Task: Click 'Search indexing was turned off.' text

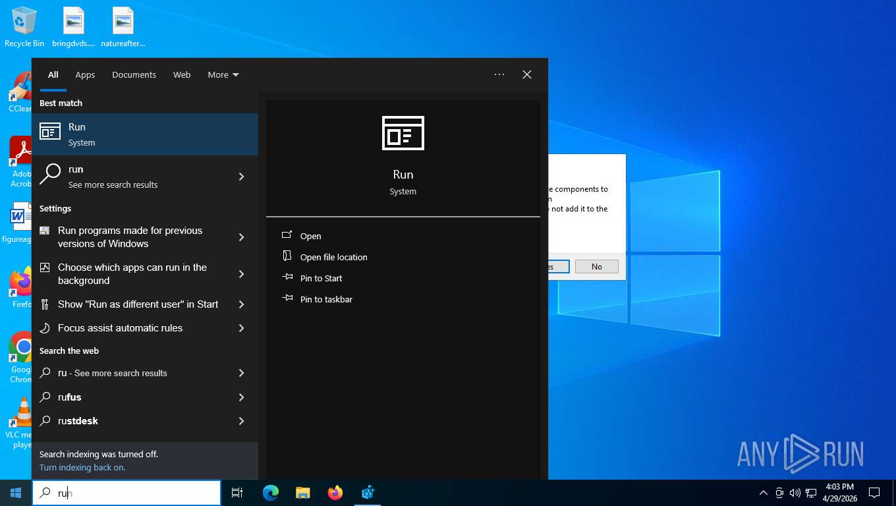Action: [99, 454]
